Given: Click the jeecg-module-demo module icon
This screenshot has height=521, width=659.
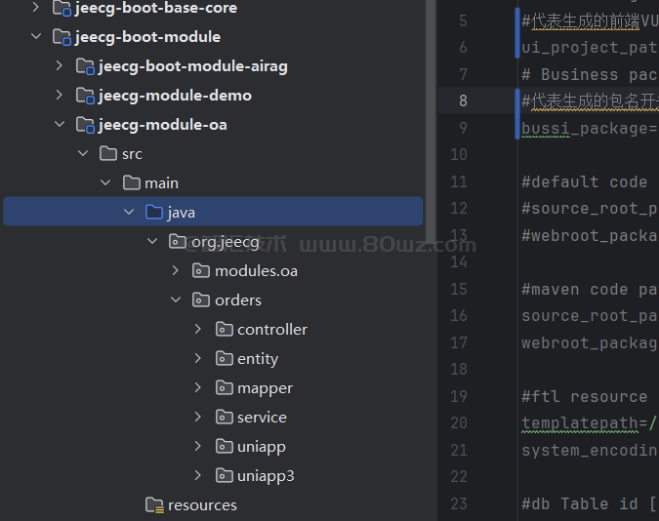Looking at the screenshot, I should (85, 96).
